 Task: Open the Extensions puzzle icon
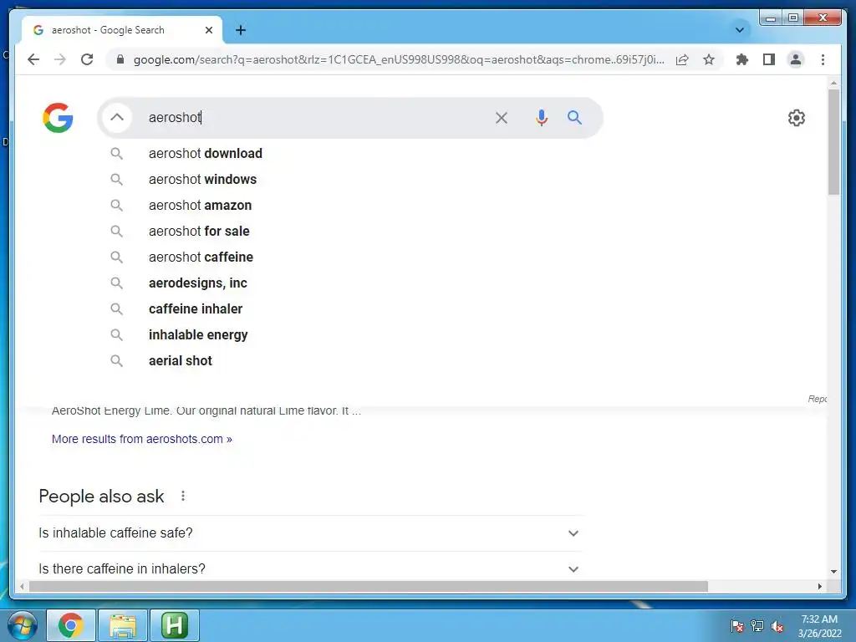742,59
